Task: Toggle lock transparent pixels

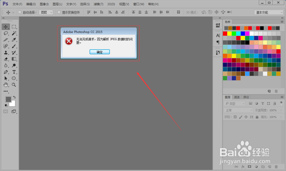Action: click(x=235, y=117)
